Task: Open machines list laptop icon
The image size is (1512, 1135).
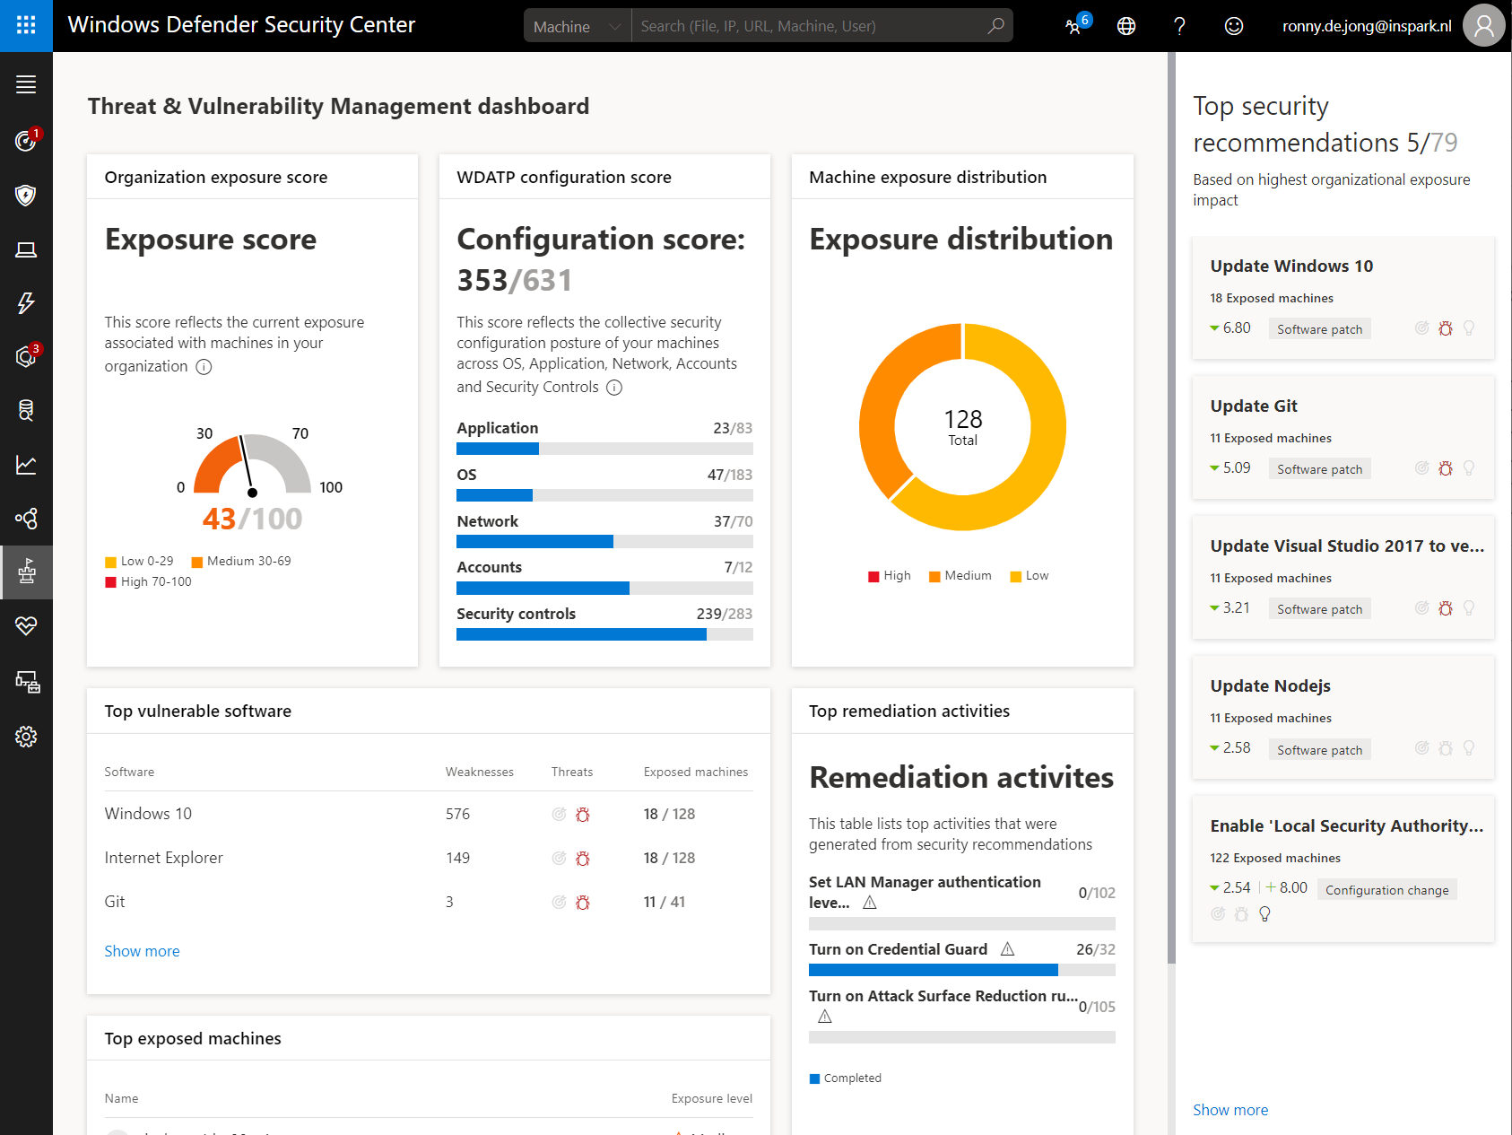Action: point(26,249)
